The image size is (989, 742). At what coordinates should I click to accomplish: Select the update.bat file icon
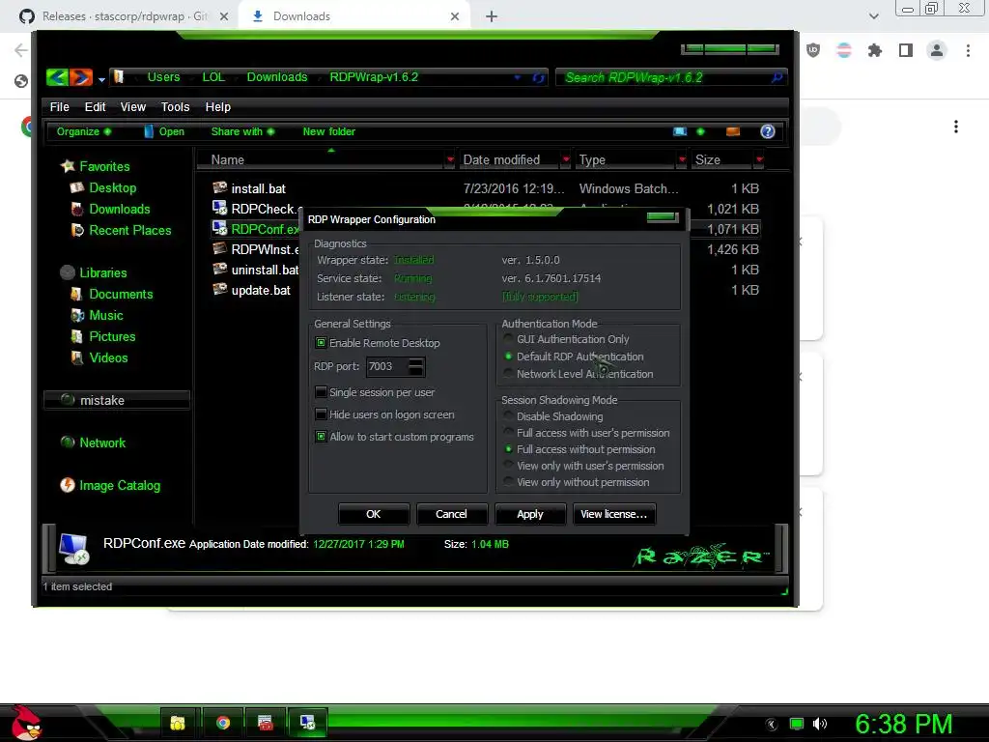pos(219,289)
